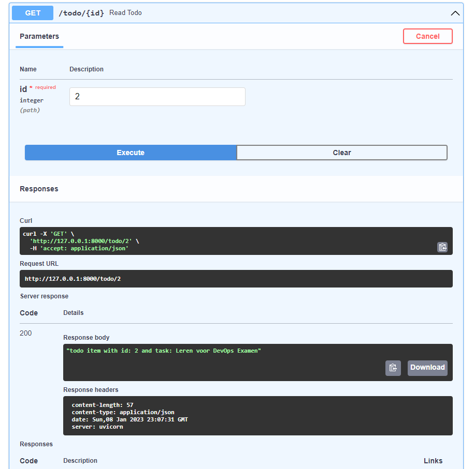Click the Links column header
The width and height of the screenshot is (474, 469).
[433, 460]
